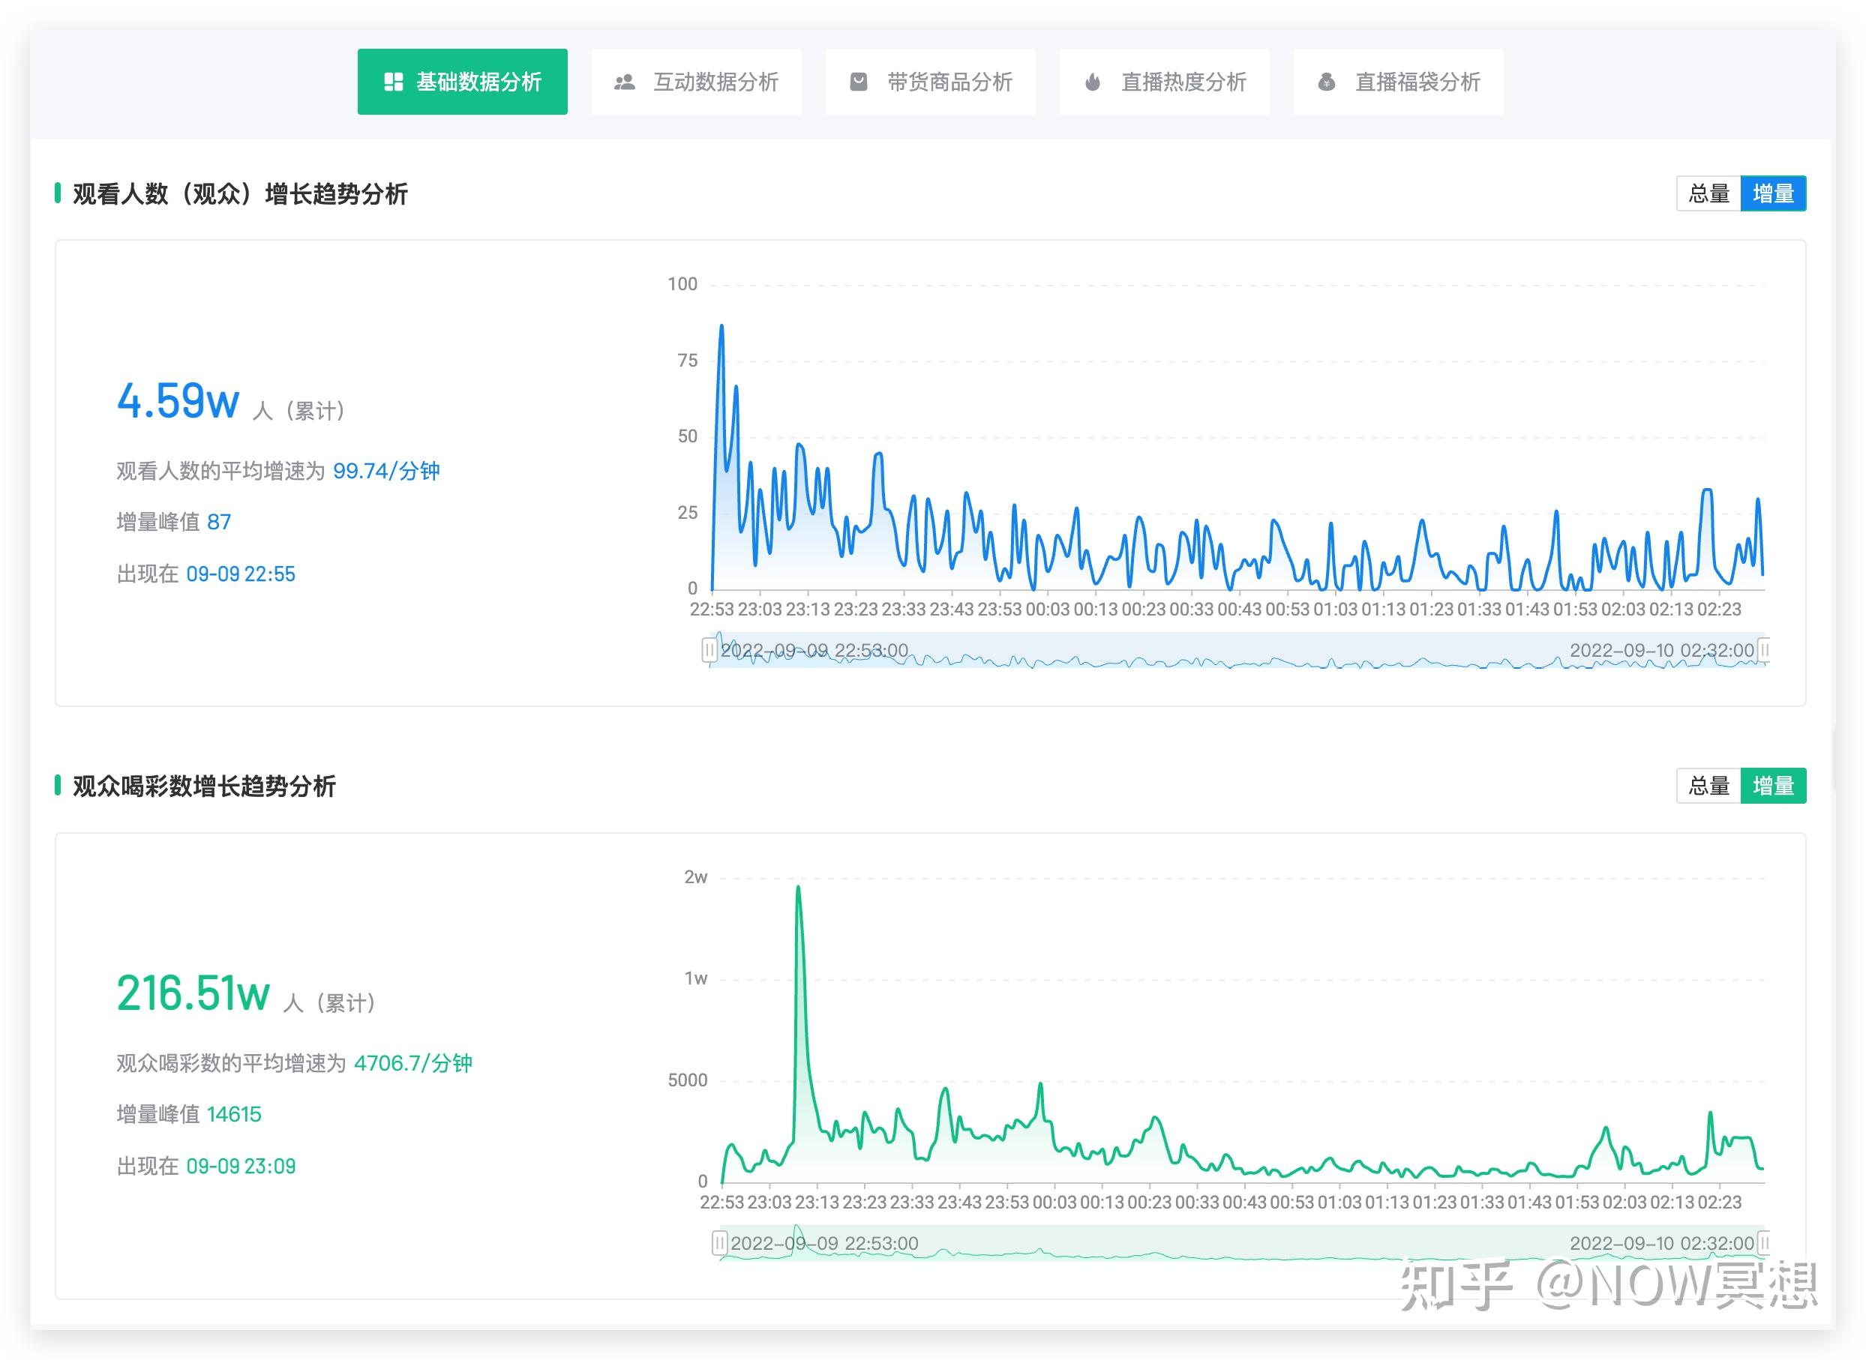Click the 09-09 23:09 timestamp link

(x=241, y=1166)
